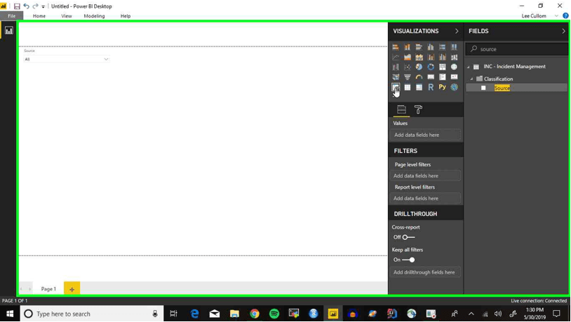Screen dimensions: 571x322
Task: Select the Line and stacked column chart
Action: [431, 58]
